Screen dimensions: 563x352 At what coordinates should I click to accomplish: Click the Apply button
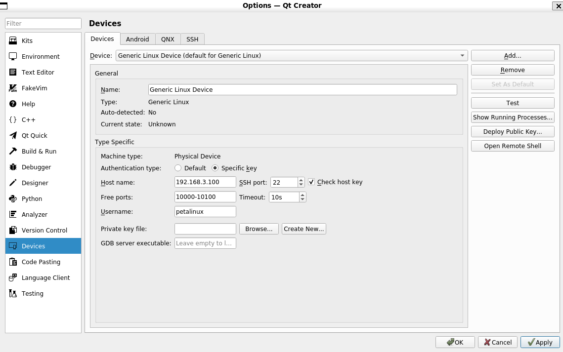point(540,342)
